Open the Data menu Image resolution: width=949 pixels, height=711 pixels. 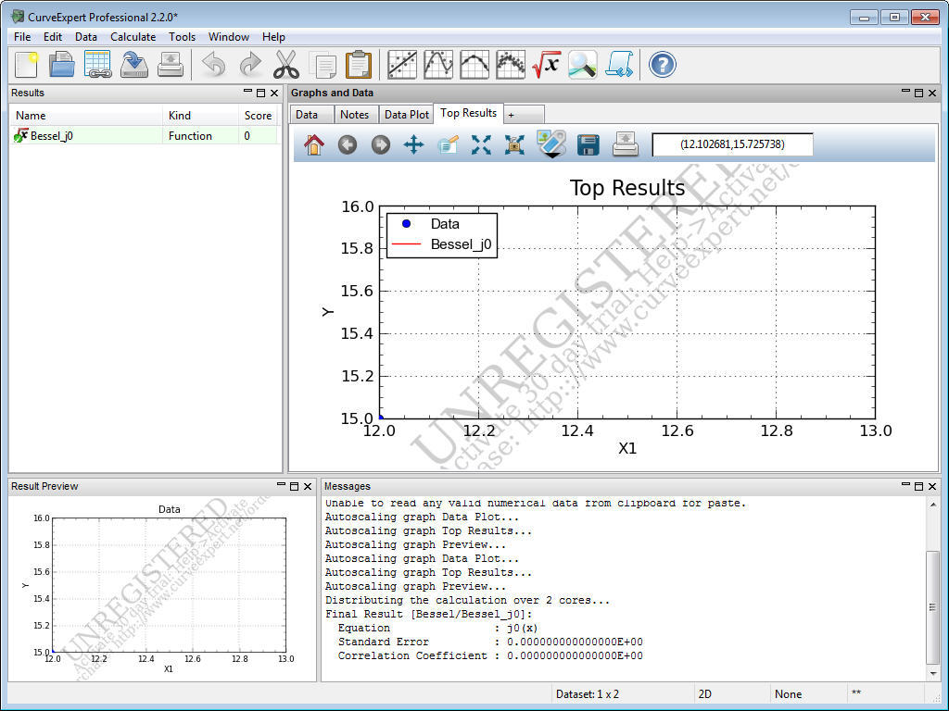click(86, 37)
